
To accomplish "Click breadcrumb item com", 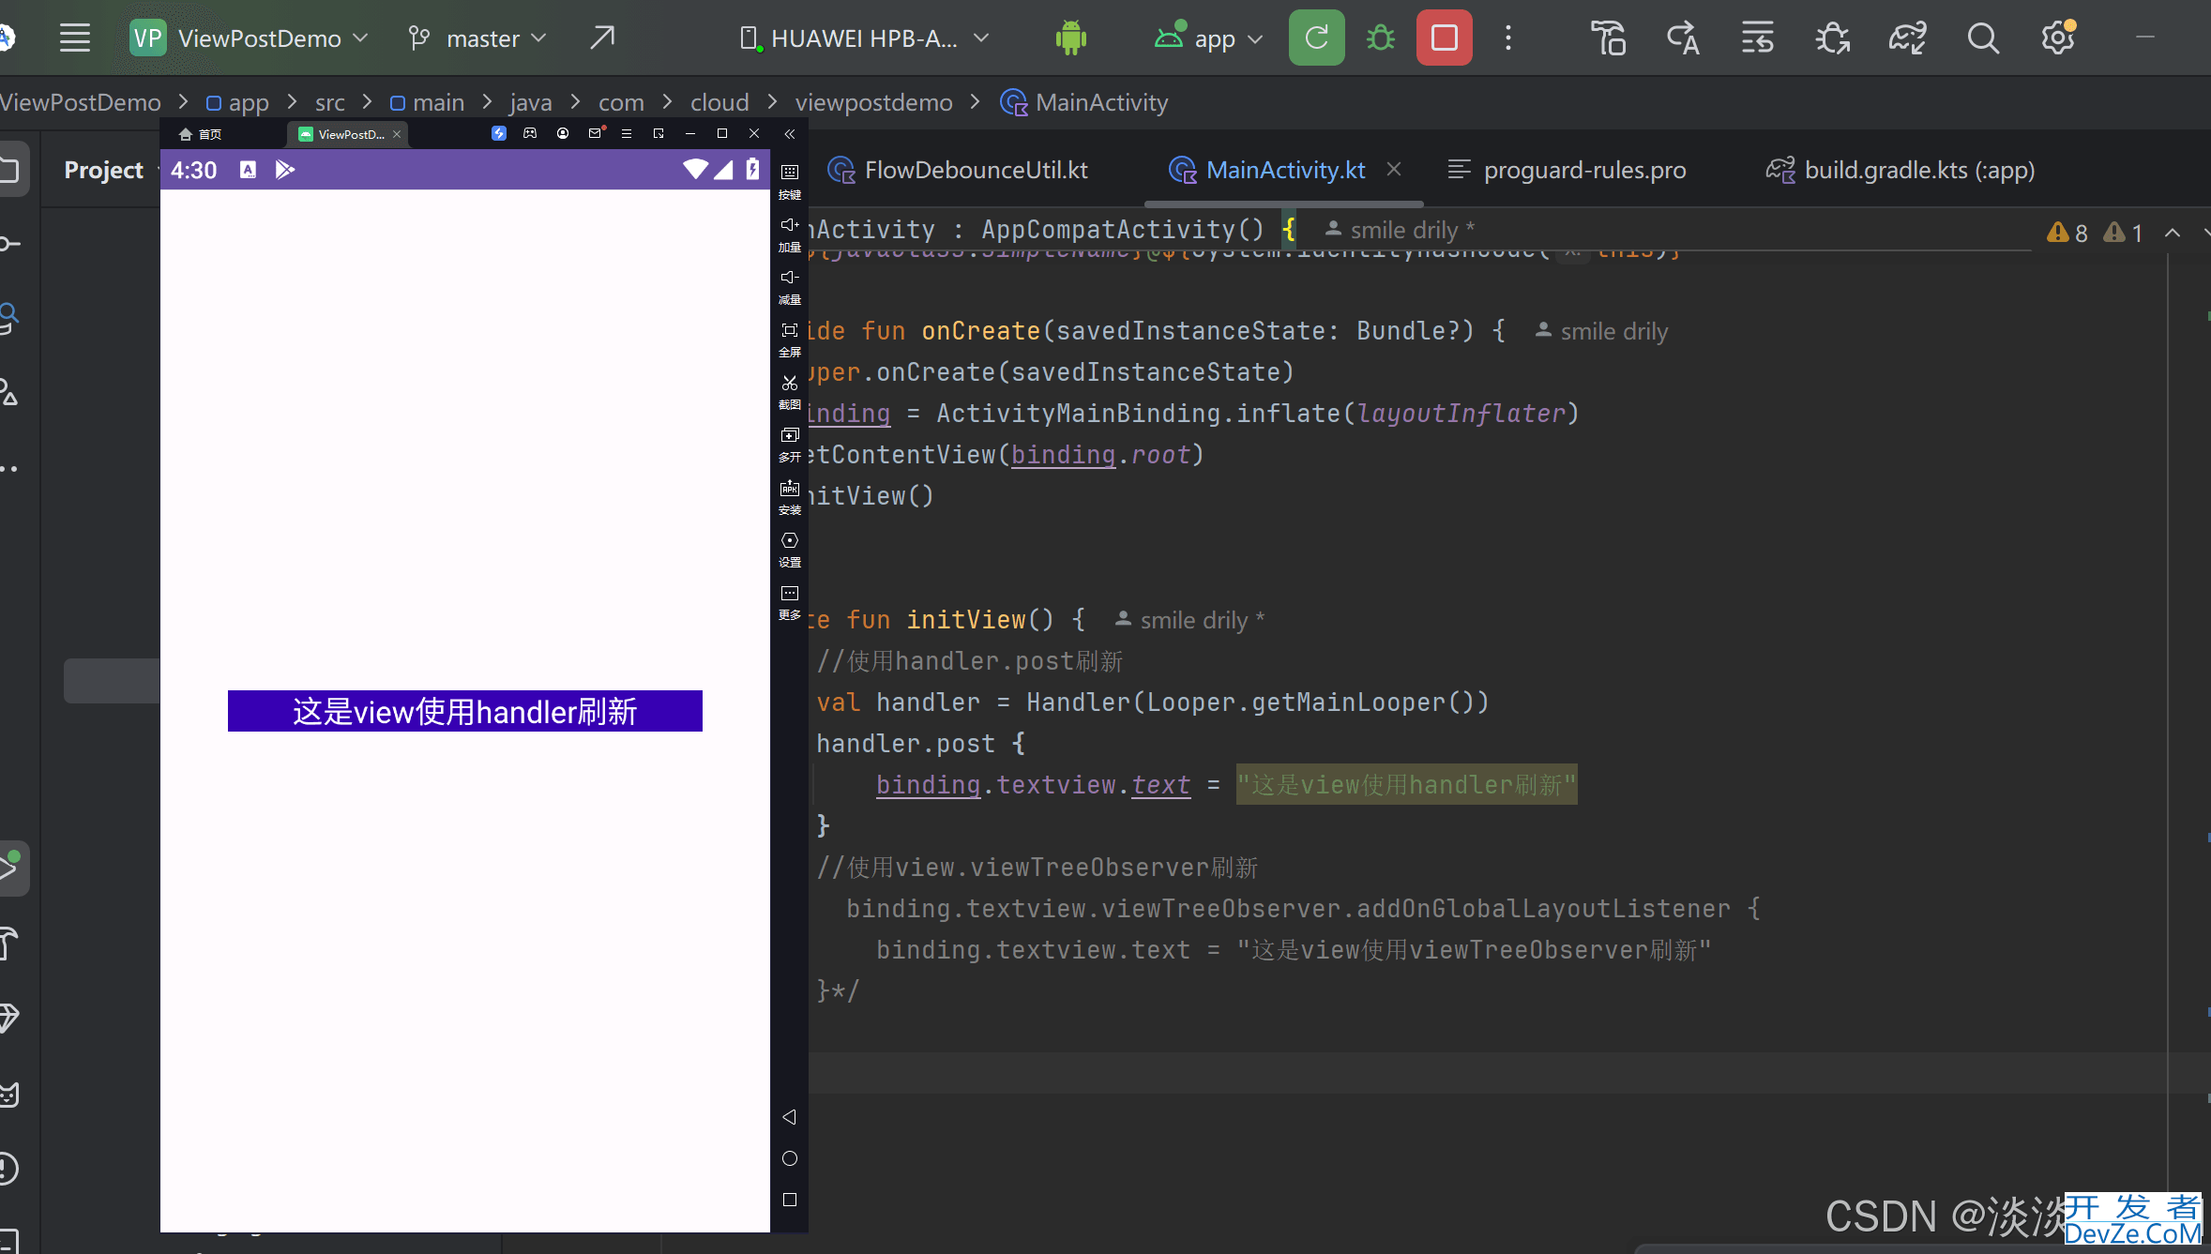I will click(x=621, y=102).
